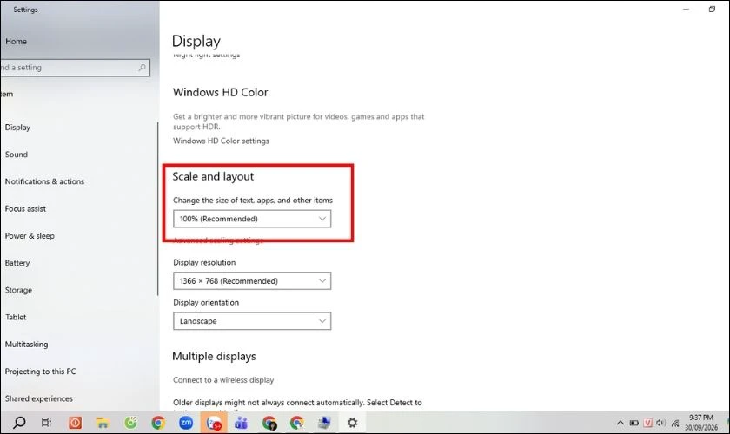The width and height of the screenshot is (730, 434).
Task: Minimize the Settings window
Action: 687,10
